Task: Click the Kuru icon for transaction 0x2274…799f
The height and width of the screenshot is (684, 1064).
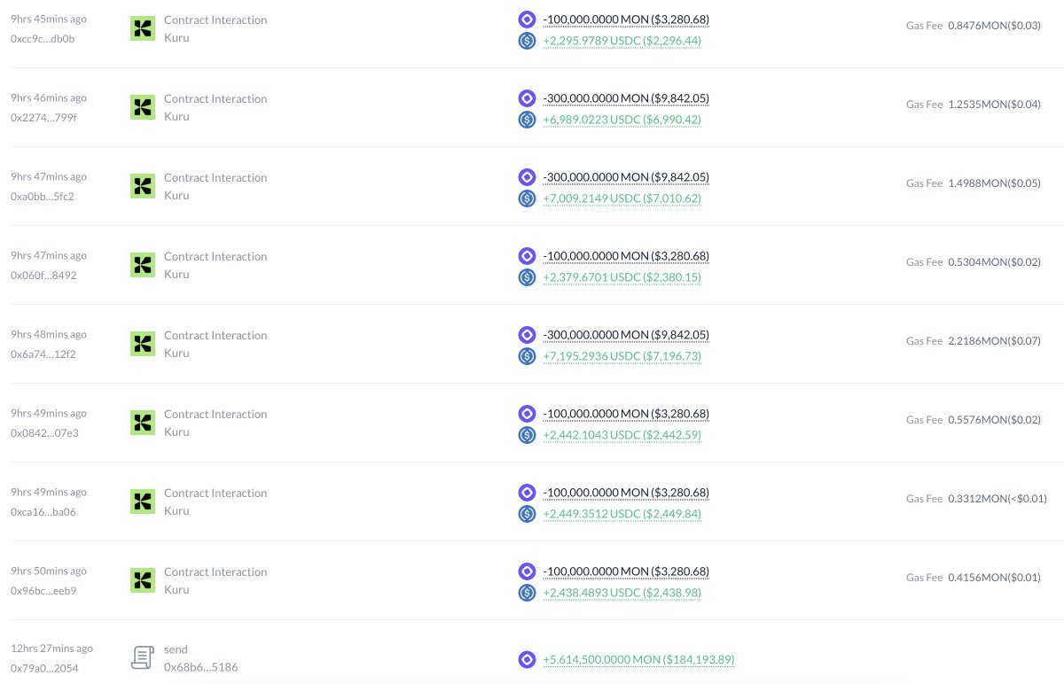Action: point(142,107)
